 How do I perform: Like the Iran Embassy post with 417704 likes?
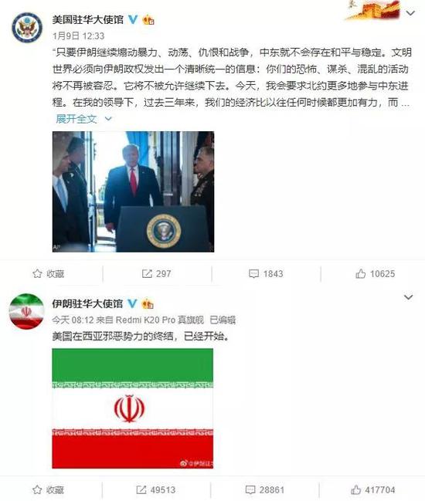(373, 489)
